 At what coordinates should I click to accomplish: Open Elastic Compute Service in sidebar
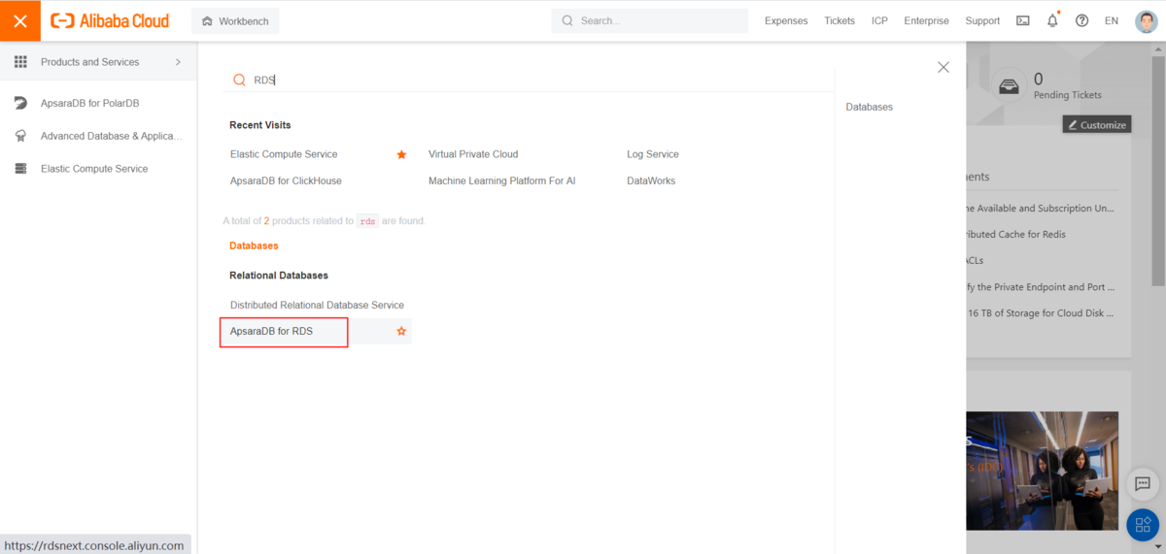[94, 169]
